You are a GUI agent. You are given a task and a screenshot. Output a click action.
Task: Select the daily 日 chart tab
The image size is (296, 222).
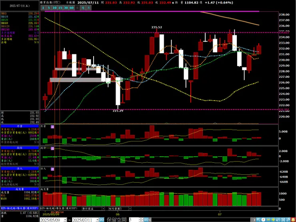click(x=77, y=8)
